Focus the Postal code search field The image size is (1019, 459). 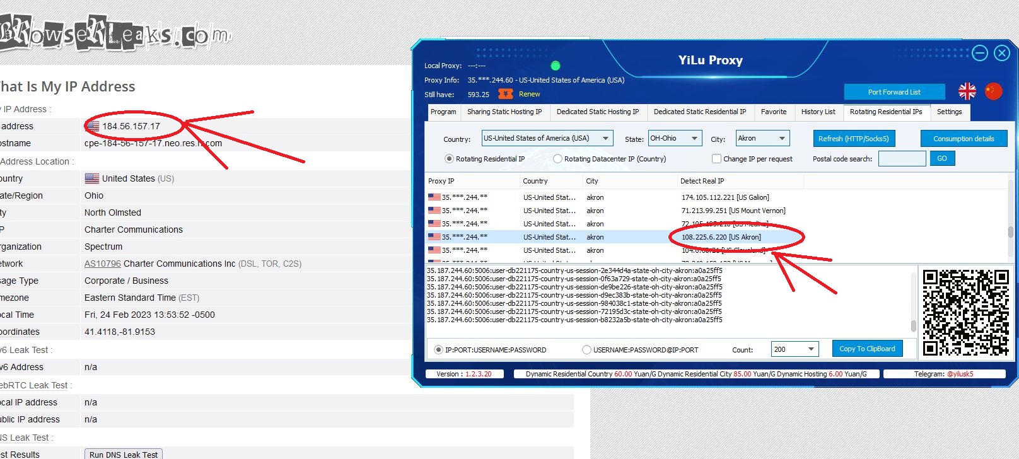902,158
